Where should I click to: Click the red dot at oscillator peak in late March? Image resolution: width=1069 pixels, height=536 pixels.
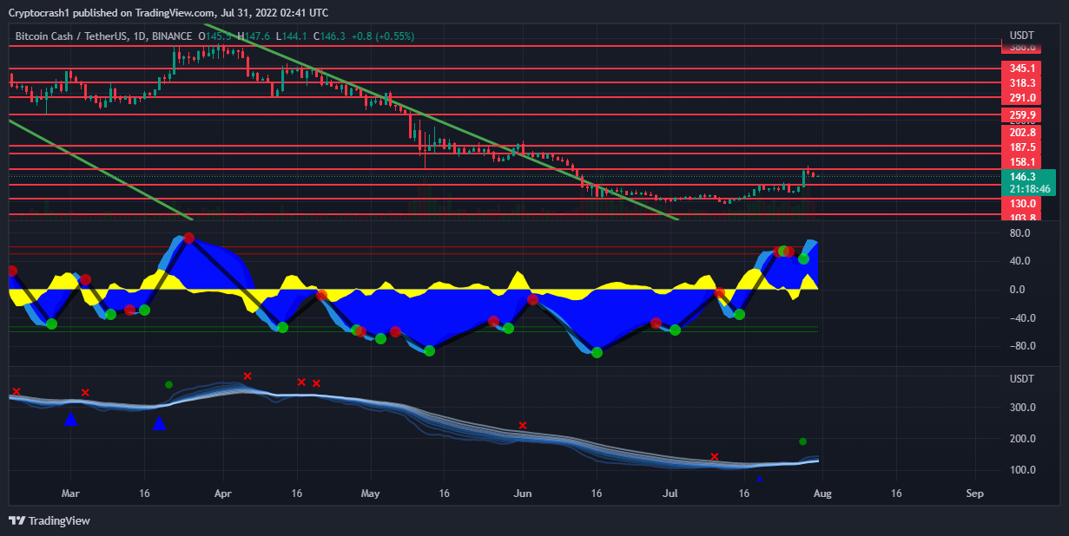[x=189, y=238]
